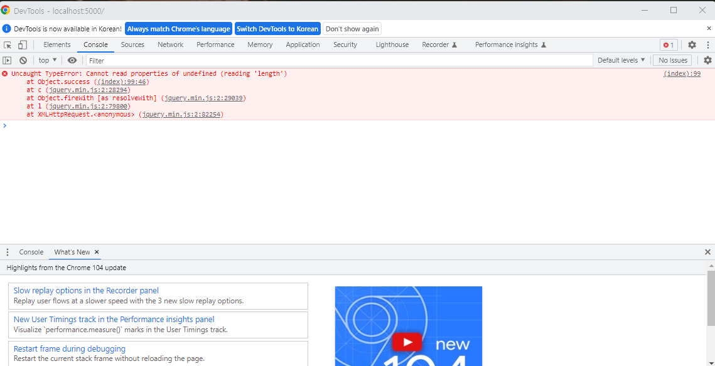715x366 pixels.
Task: Play the Chrome 104 YouTube video
Action: tap(407, 342)
